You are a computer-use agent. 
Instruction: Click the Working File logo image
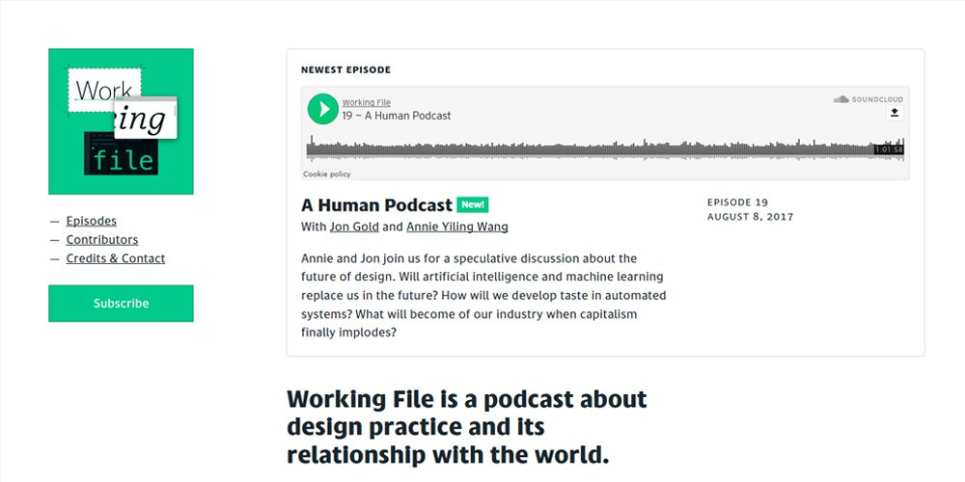pos(121,121)
